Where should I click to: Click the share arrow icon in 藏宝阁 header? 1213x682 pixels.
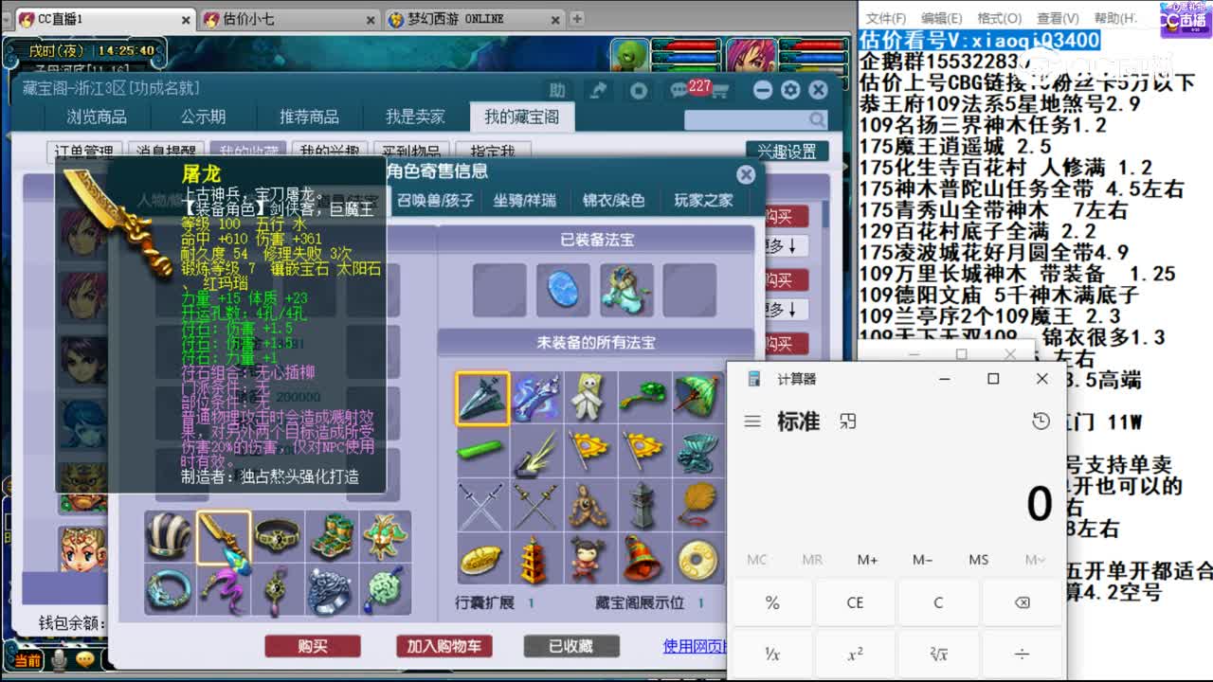[x=598, y=90]
